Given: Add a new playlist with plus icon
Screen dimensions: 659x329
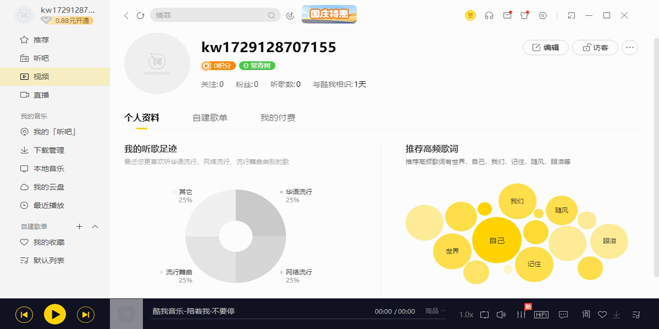Looking at the screenshot, I should click(79, 226).
